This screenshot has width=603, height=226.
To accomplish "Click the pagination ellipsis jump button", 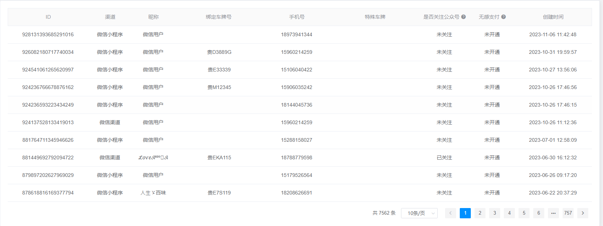I will click(x=553, y=213).
